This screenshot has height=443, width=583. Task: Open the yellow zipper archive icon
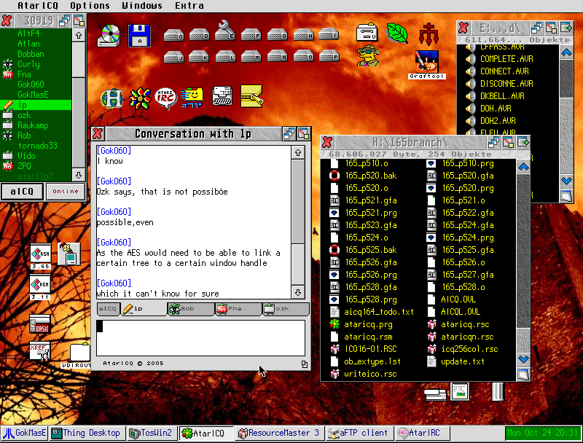pos(251,96)
